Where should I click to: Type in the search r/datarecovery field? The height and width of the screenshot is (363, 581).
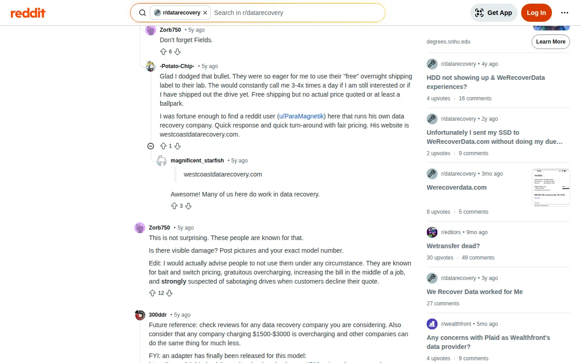coord(295,13)
